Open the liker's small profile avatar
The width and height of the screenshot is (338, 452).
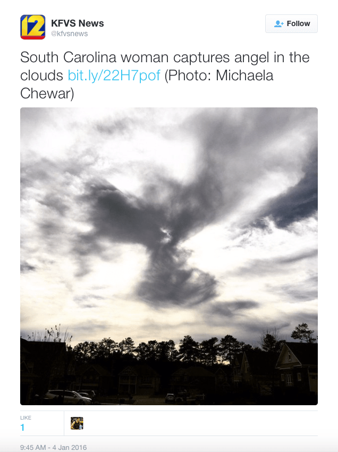77,423
